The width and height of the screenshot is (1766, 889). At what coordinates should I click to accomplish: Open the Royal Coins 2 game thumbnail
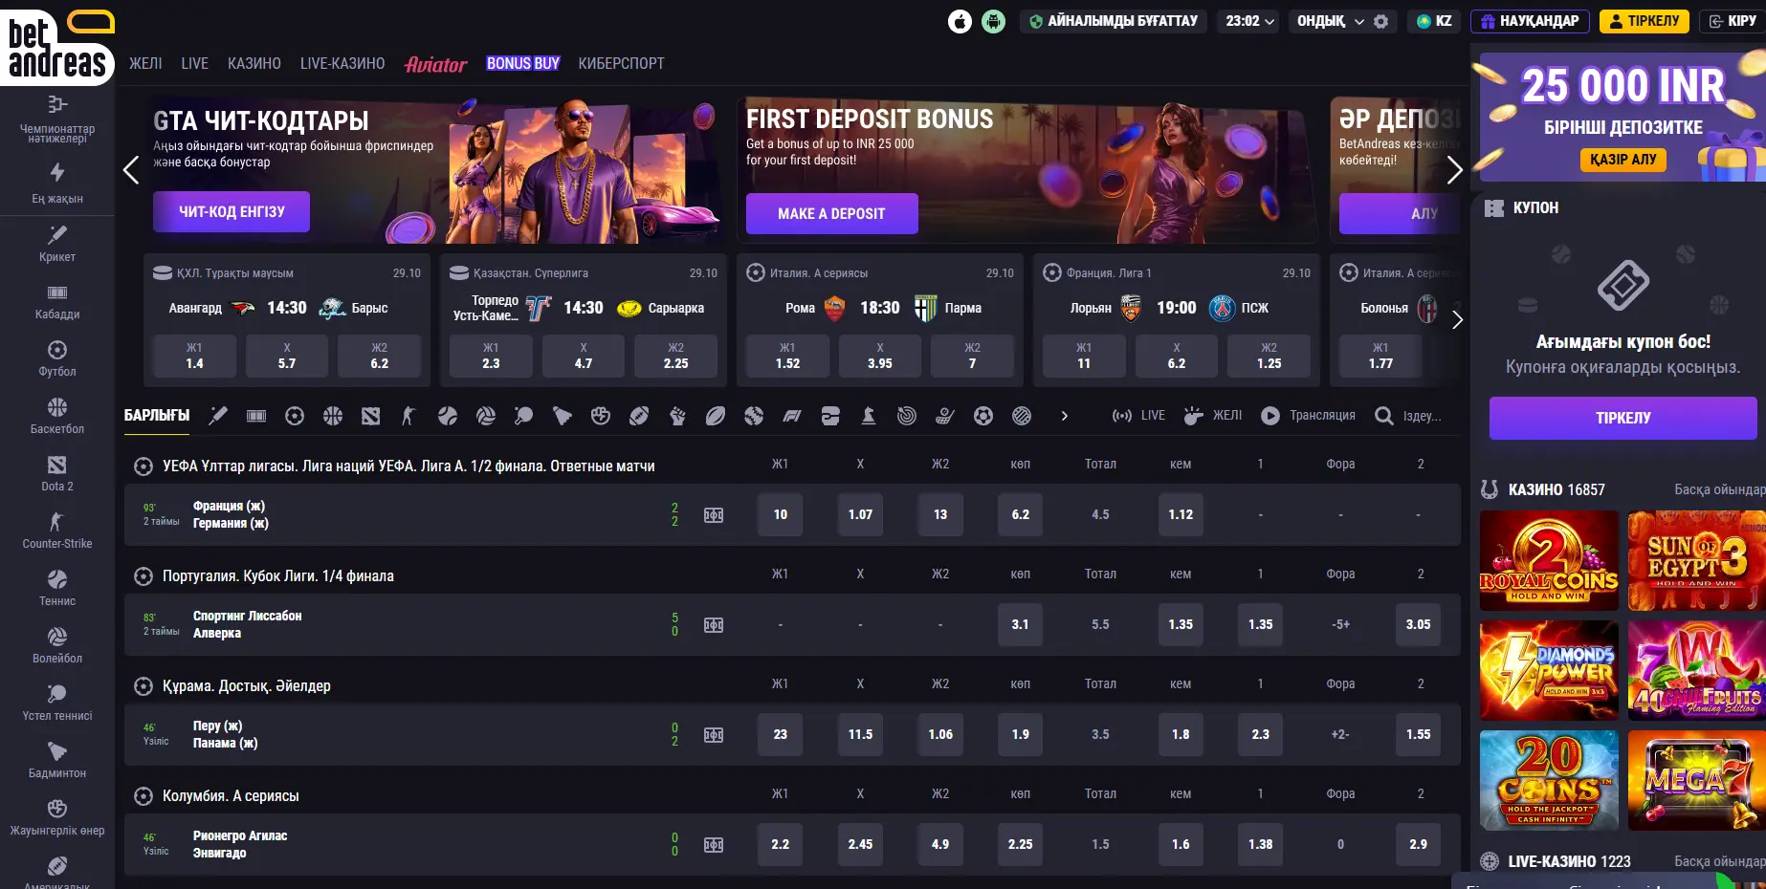coord(1549,561)
